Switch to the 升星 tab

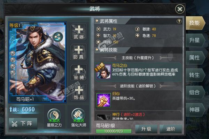(x=195, y=40)
